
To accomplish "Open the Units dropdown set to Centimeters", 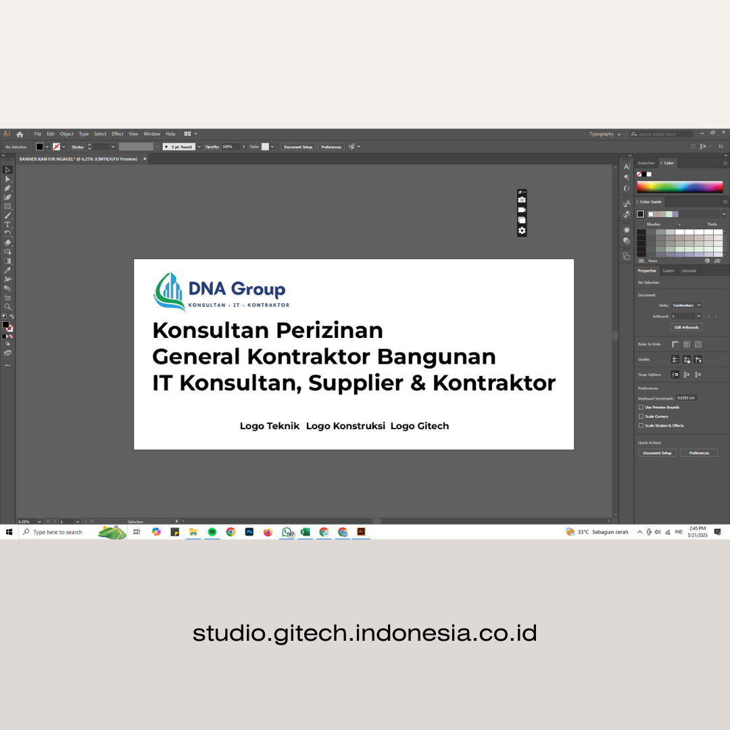I will [687, 306].
